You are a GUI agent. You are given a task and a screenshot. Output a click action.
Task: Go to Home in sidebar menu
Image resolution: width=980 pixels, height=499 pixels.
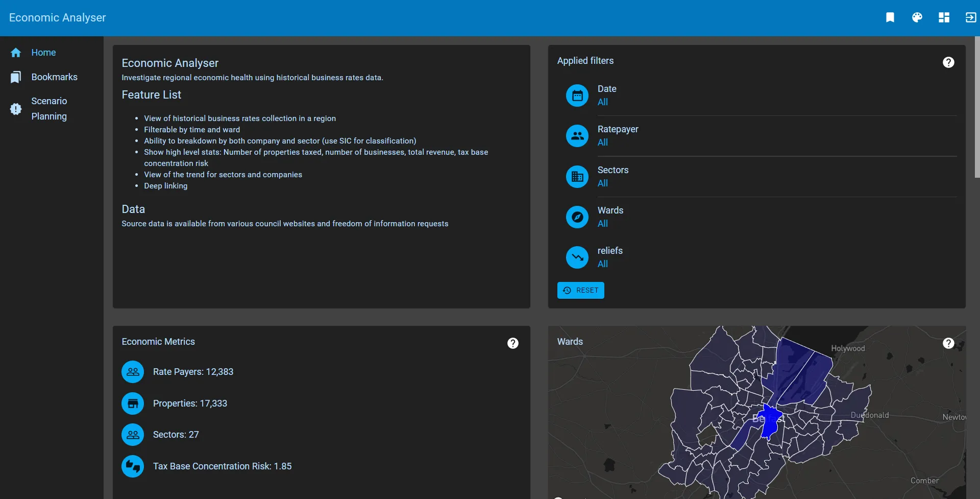click(x=52, y=53)
